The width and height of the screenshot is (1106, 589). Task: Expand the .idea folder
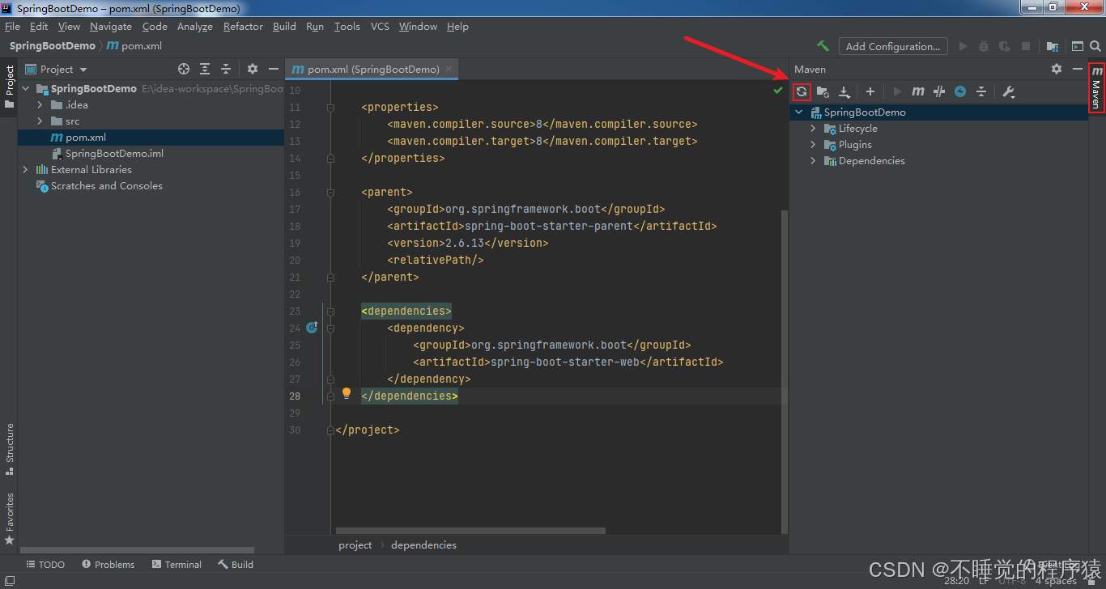[x=40, y=104]
